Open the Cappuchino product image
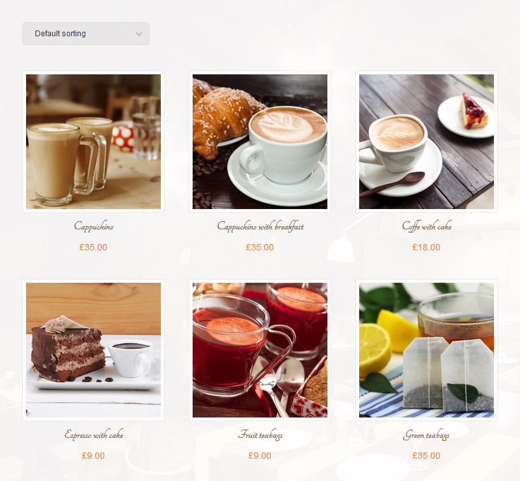The height and width of the screenshot is (481, 520). tap(93, 142)
